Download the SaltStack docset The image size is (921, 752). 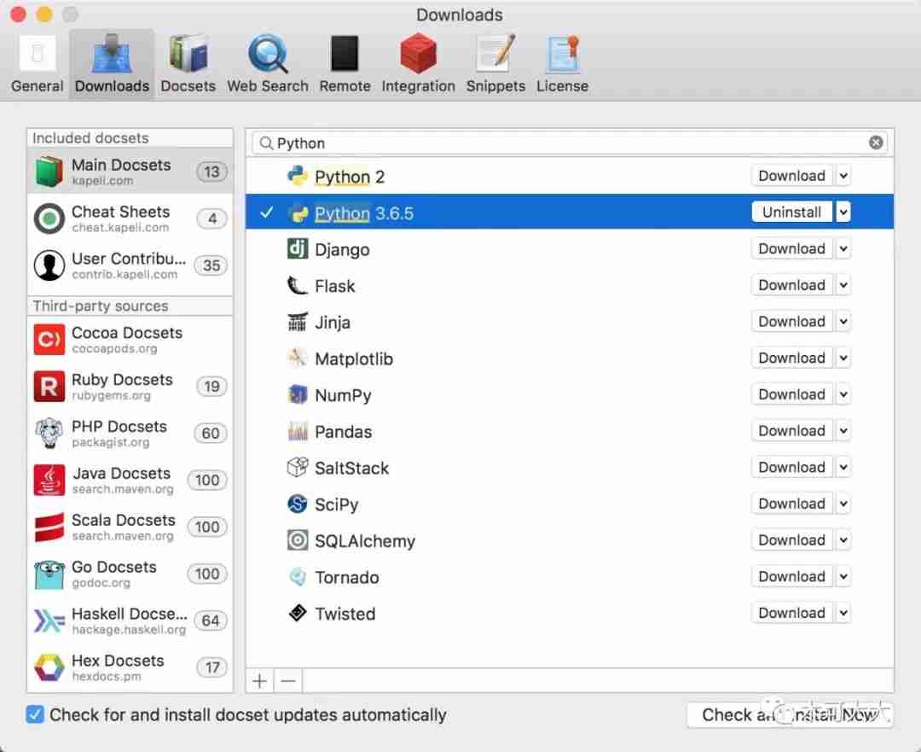pos(791,468)
